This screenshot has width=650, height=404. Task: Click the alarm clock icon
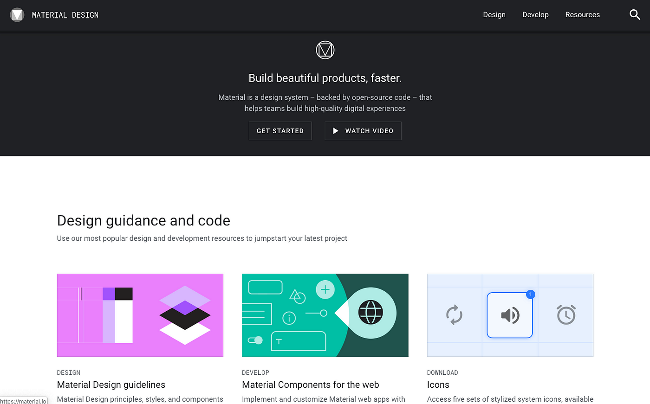pyautogui.click(x=566, y=314)
